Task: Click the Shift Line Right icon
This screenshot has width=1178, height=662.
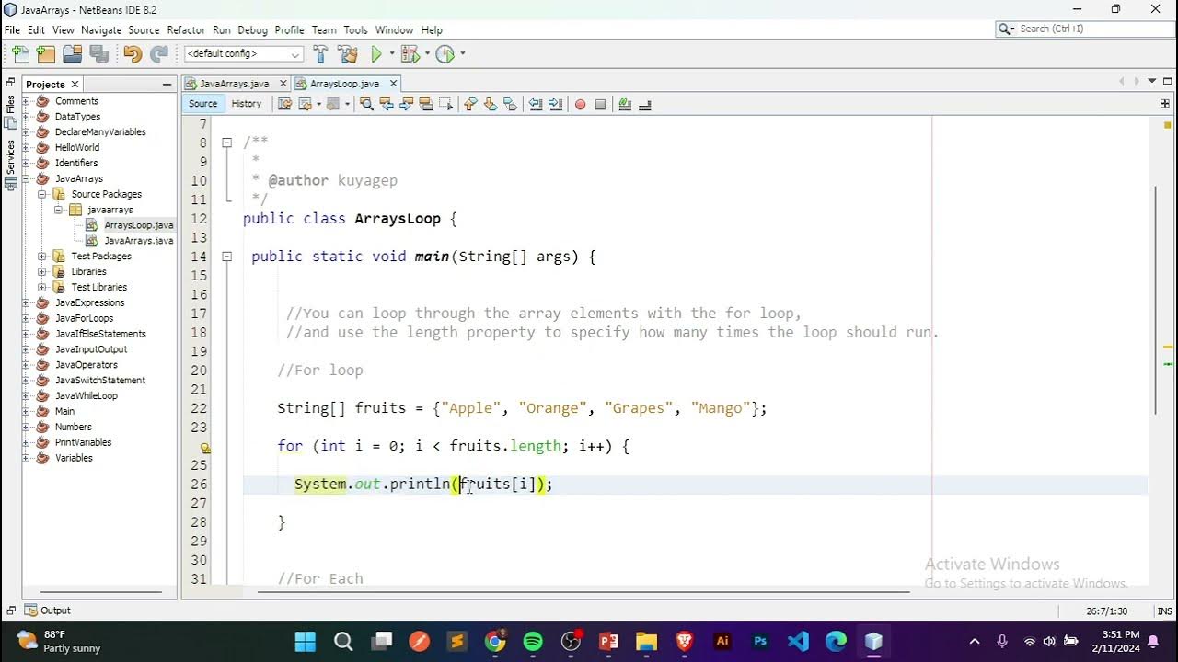Action: pos(555,104)
